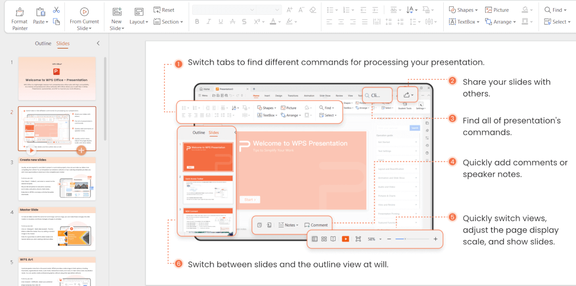Activate the Format Painter tool

19,18
